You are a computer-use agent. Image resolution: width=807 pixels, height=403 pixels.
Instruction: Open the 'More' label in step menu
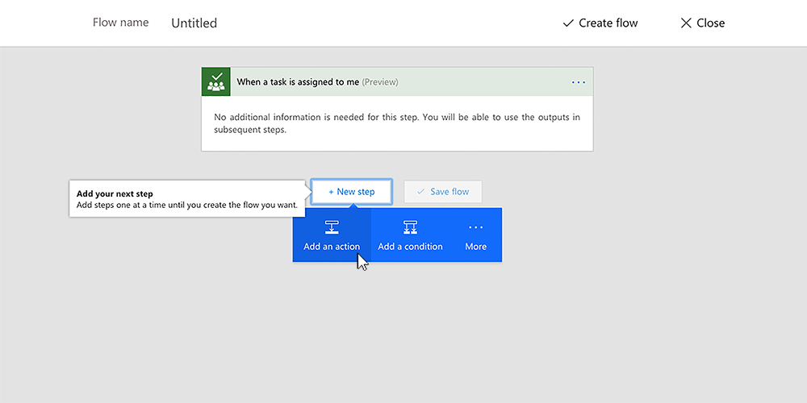(x=475, y=247)
